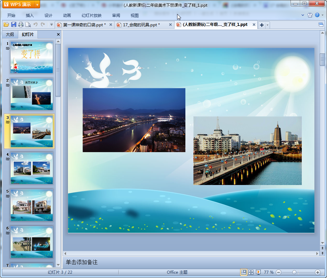Click the Open folder icon in toolbar

pos(6,25)
